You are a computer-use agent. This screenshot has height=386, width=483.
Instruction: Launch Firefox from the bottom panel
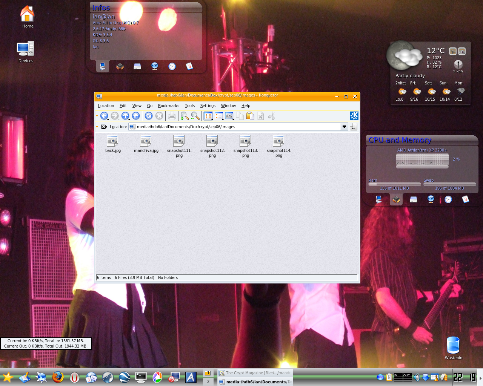click(x=58, y=377)
